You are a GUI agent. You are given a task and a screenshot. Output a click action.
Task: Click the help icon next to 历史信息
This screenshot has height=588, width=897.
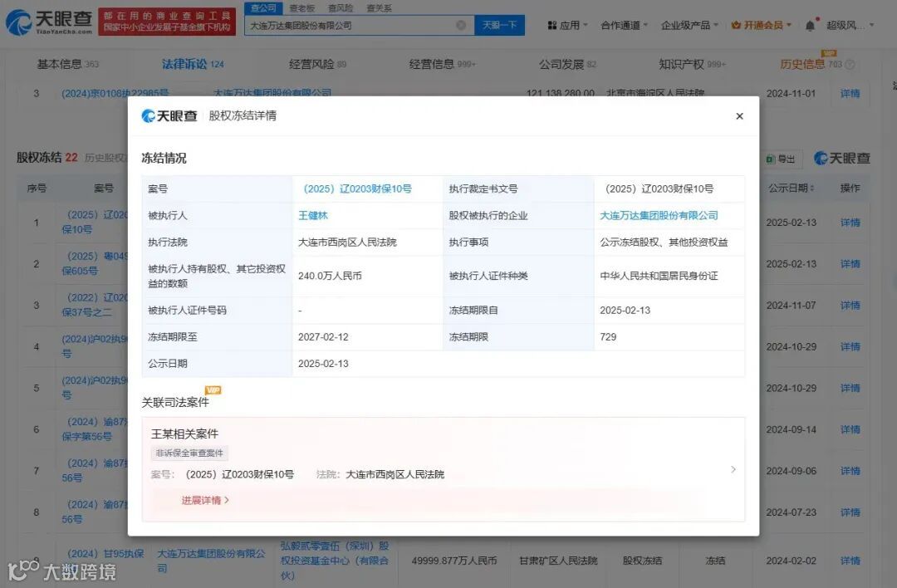850,65
